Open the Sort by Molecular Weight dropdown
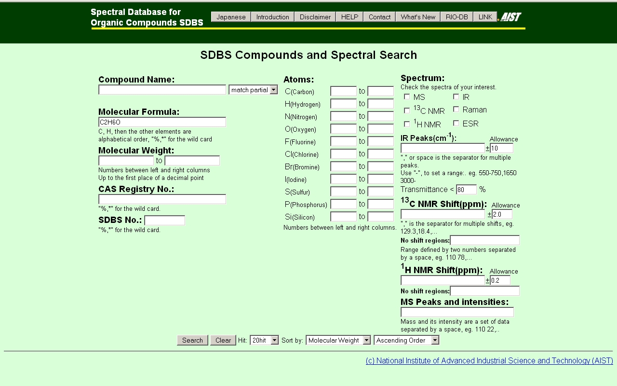This screenshot has width=617, height=386. point(338,340)
